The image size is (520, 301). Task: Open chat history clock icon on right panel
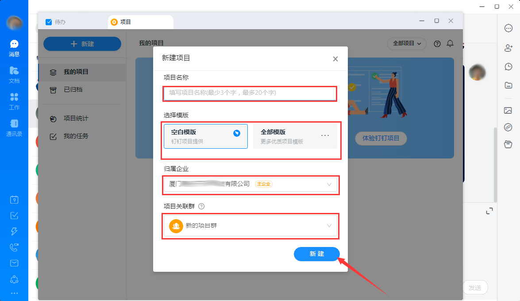(x=508, y=67)
